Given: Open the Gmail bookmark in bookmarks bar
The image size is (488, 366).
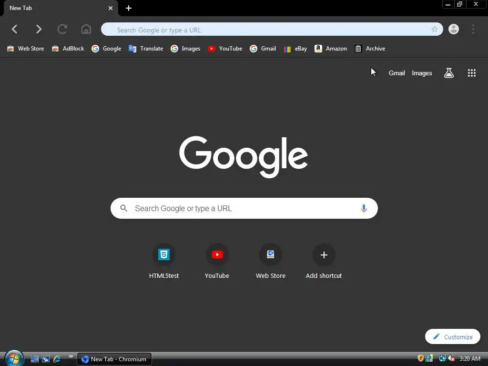Looking at the screenshot, I should click(x=263, y=49).
